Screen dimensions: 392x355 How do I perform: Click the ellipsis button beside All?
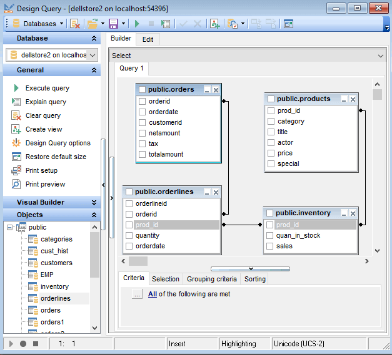(x=138, y=294)
